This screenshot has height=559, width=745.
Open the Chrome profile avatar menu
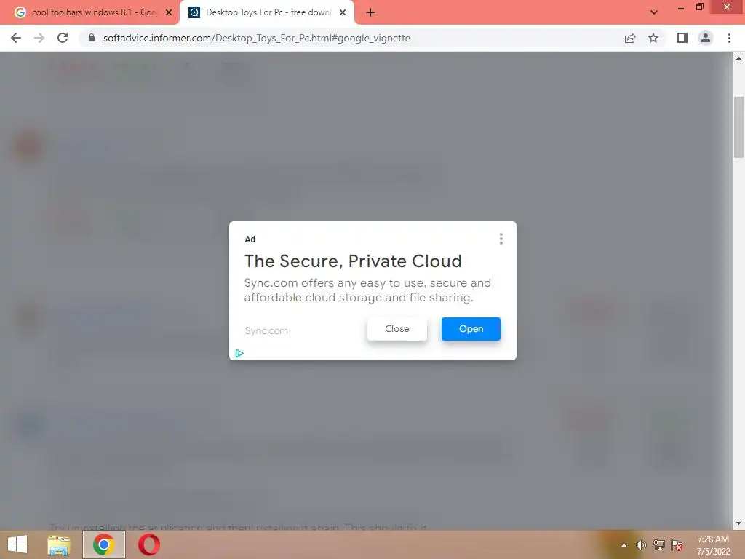706,38
